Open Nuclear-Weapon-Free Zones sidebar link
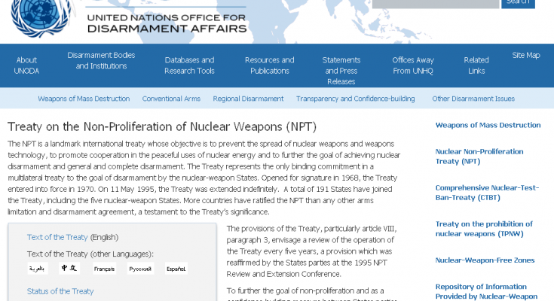Screen dimensions: 554x301 coord(485,260)
